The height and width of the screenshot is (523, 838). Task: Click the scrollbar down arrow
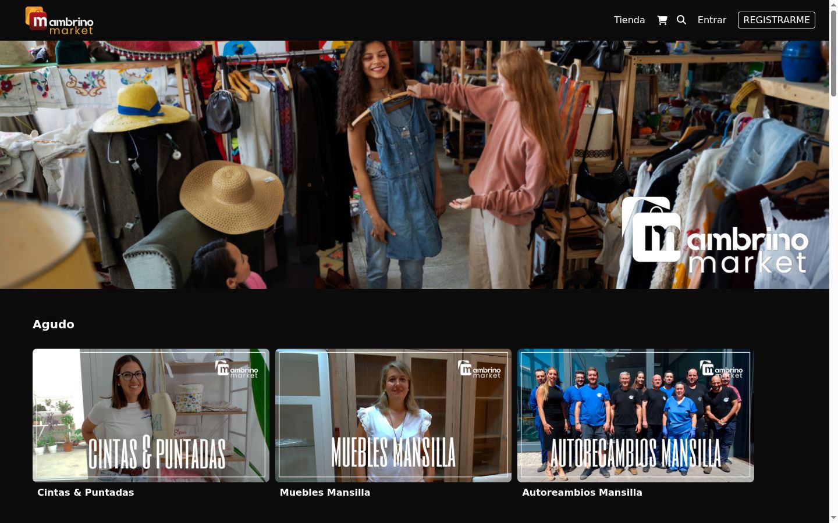[x=833, y=518]
